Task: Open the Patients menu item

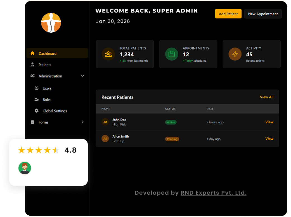Action: tap(45, 65)
